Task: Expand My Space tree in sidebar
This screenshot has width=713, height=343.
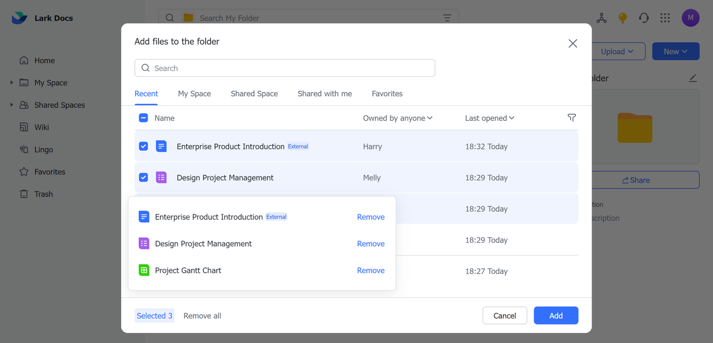Action: tap(12, 82)
